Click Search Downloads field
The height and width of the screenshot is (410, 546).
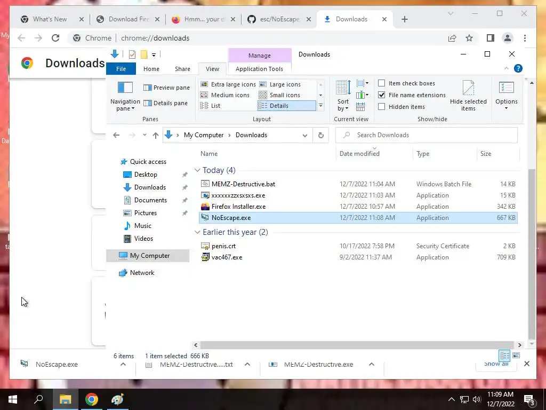click(426, 135)
